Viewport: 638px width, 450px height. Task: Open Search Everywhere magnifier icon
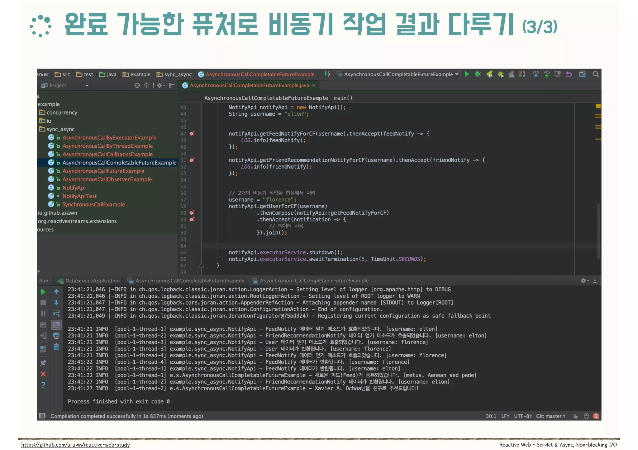click(596, 74)
